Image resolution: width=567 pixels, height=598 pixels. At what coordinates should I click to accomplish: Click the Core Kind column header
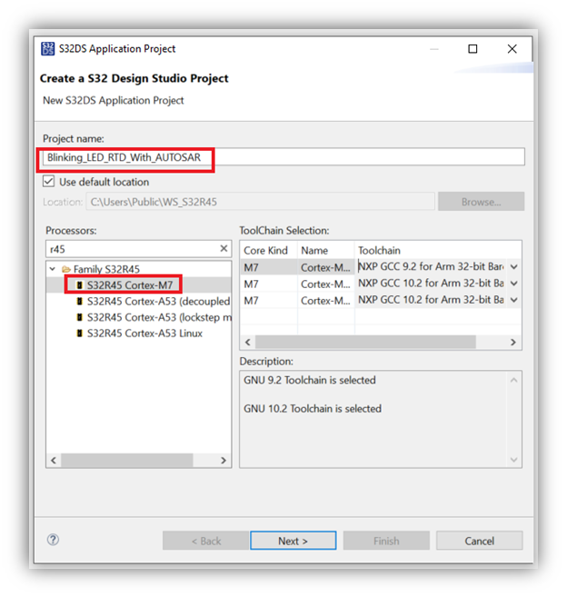point(267,250)
